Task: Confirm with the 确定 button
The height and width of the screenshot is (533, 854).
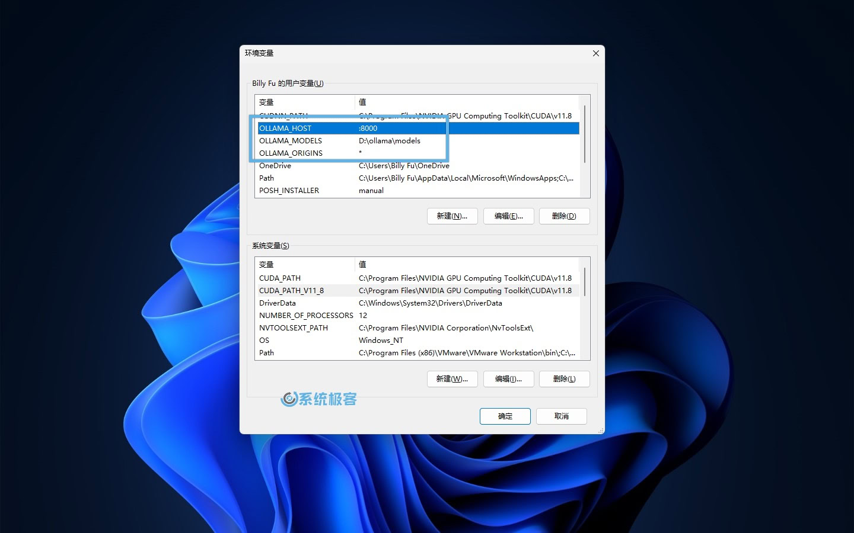Action: [x=505, y=416]
